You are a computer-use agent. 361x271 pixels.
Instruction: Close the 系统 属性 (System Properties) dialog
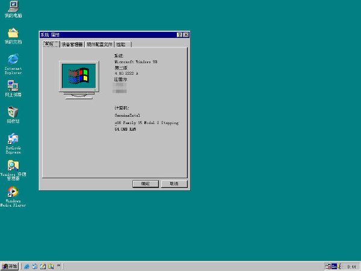pyautogui.click(x=186, y=35)
